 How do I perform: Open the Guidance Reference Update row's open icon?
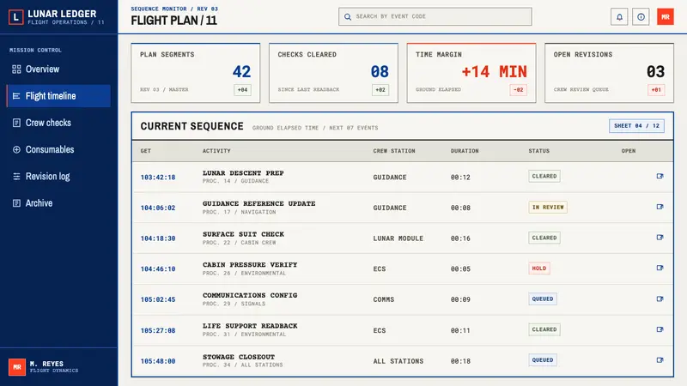660,207
